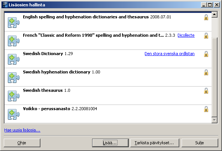Screen dimensions: 222x151
Task: Close the window with the title bar X
Action: [217, 5]
